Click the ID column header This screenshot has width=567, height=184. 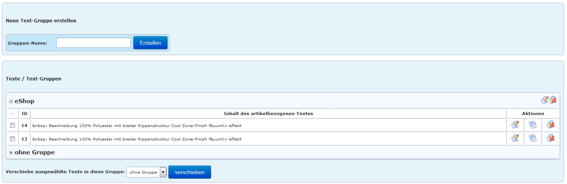(x=24, y=114)
